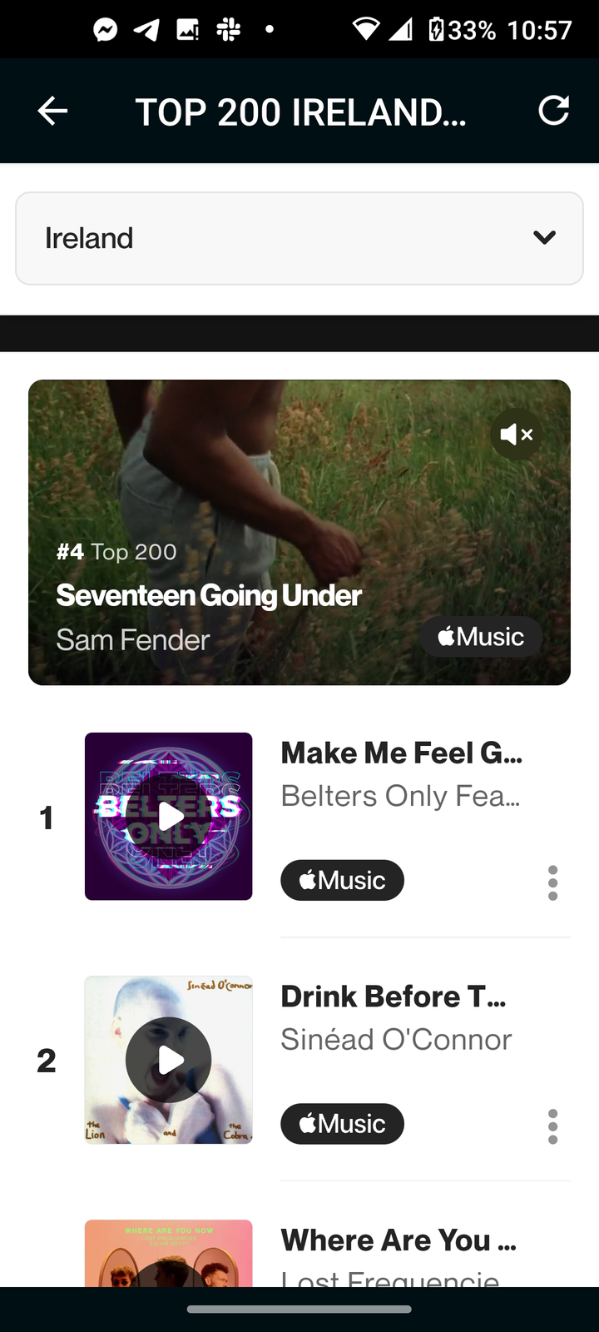Open more options for Belters Only track
The height and width of the screenshot is (1332, 599).
point(552,882)
